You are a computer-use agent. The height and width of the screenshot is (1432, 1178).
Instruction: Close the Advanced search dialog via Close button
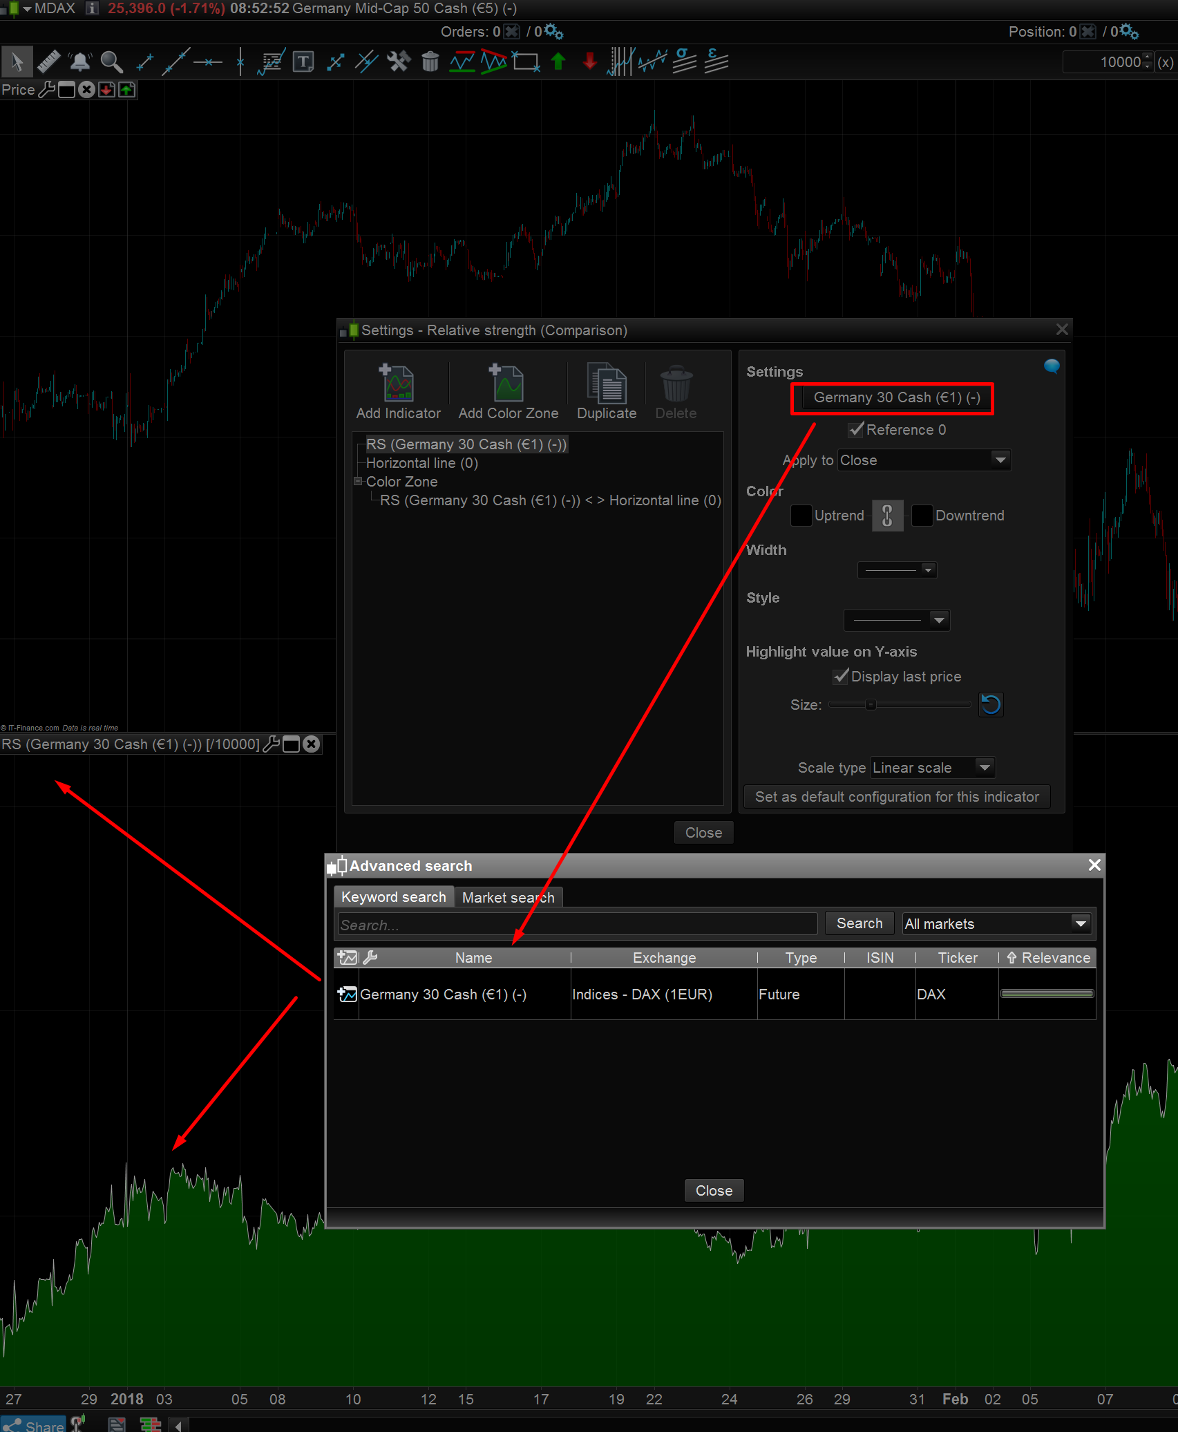point(714,1191)
